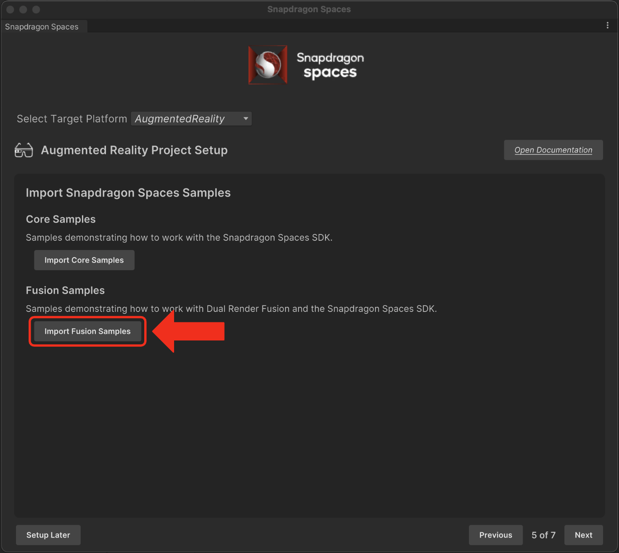
Task: Maximize the window with the third traffic light
Action: pos(36,9)
